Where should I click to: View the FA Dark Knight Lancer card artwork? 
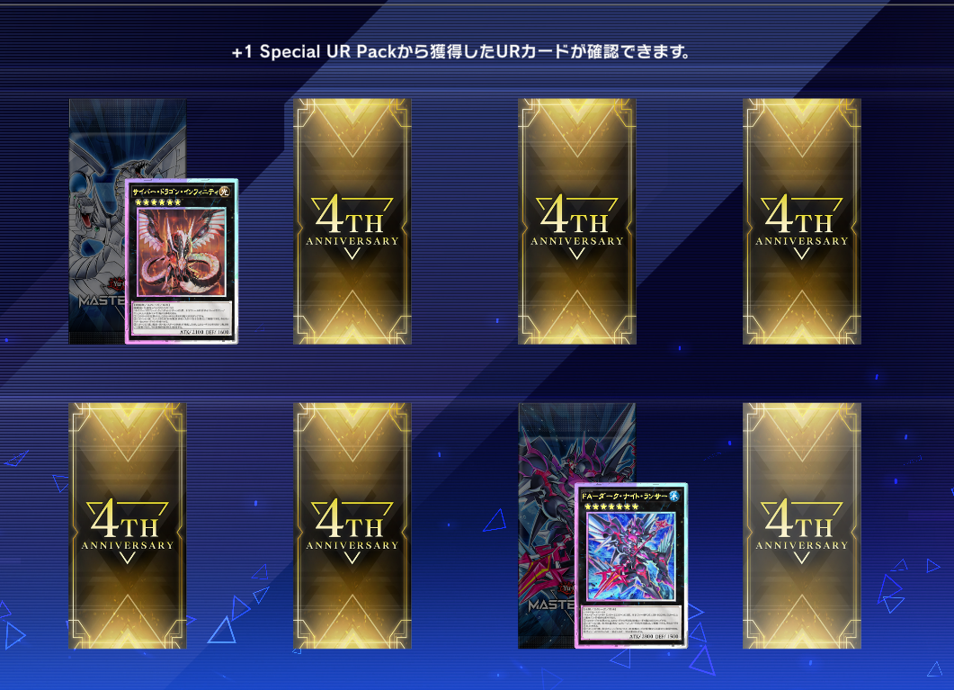(x=631, y=556)
